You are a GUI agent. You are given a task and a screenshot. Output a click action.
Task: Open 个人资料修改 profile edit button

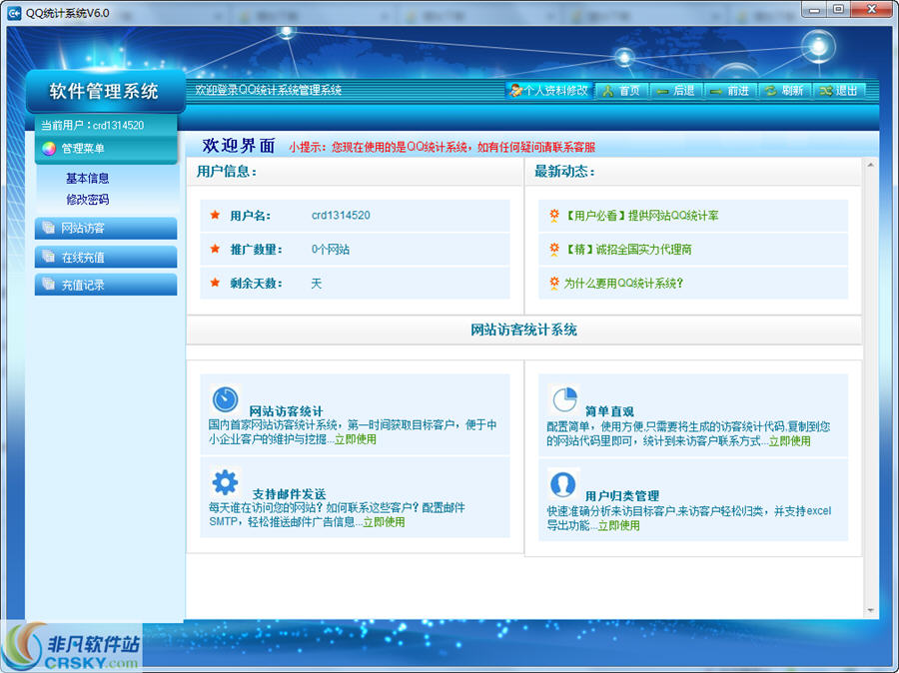pyautogui.click(x=548, y=91)
